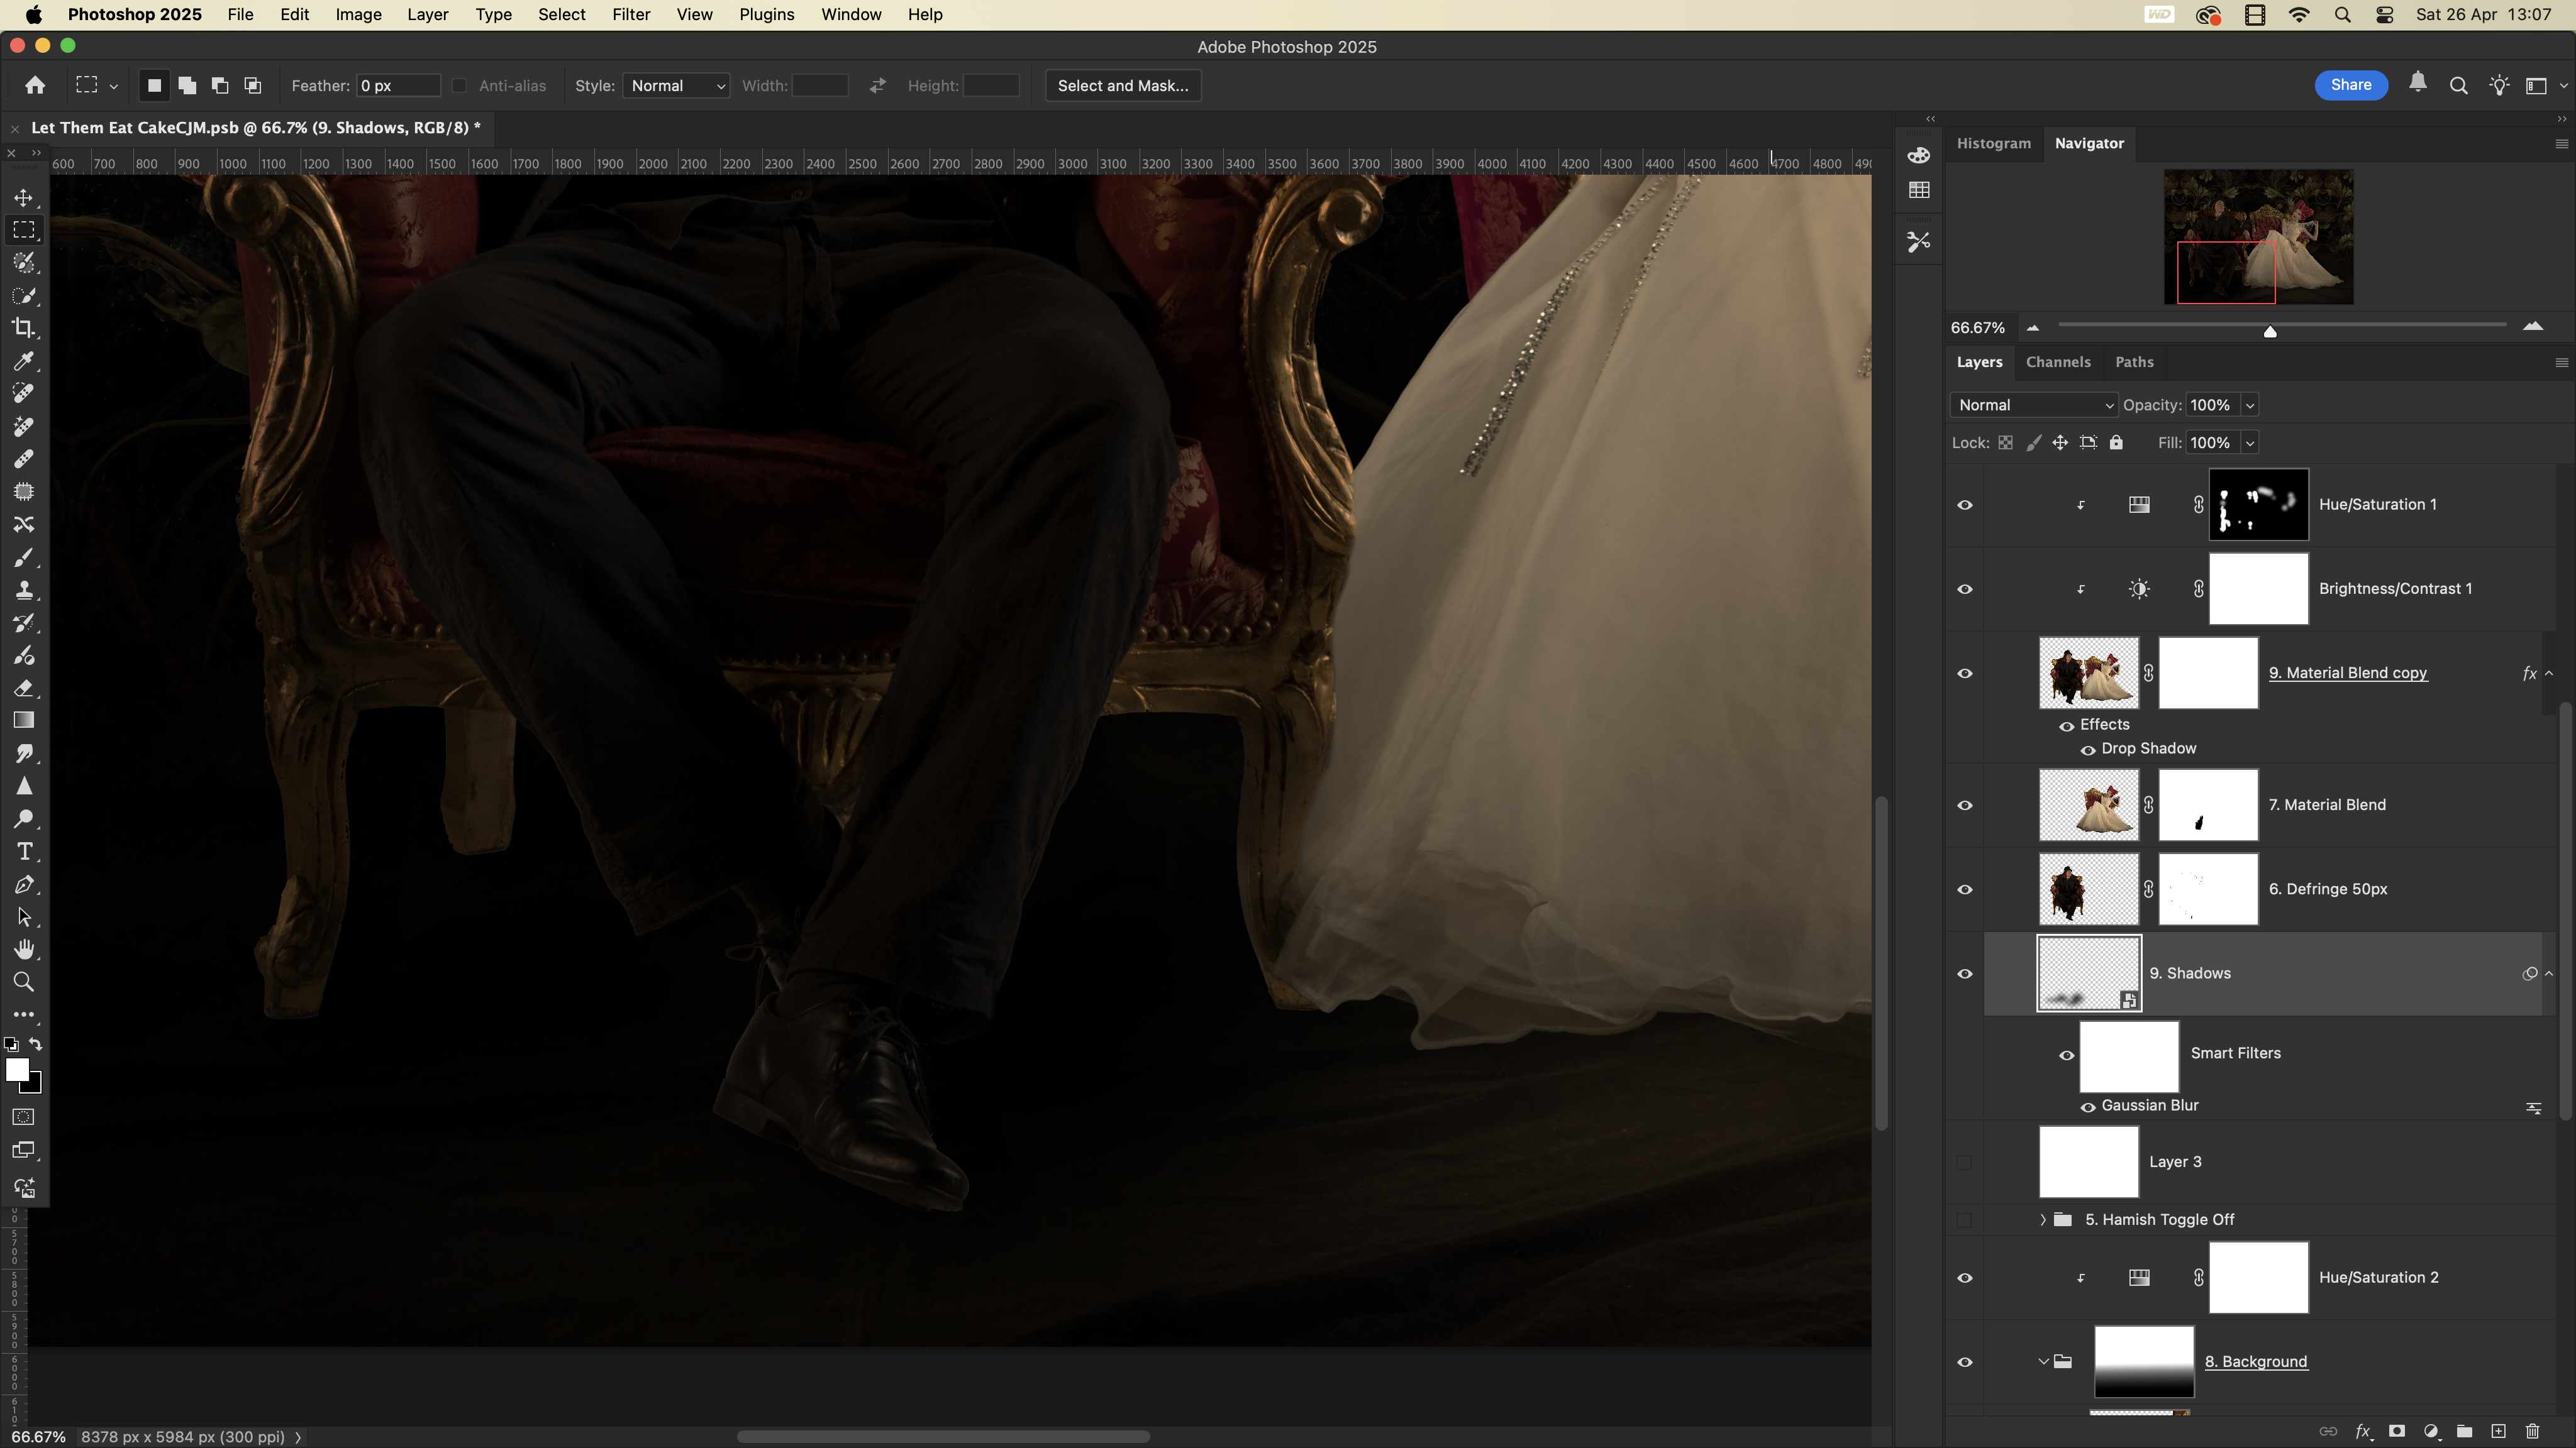Toggle Gaussian Blur smart filter visibility
2576x1448 pixels.
point(2087,1106)
